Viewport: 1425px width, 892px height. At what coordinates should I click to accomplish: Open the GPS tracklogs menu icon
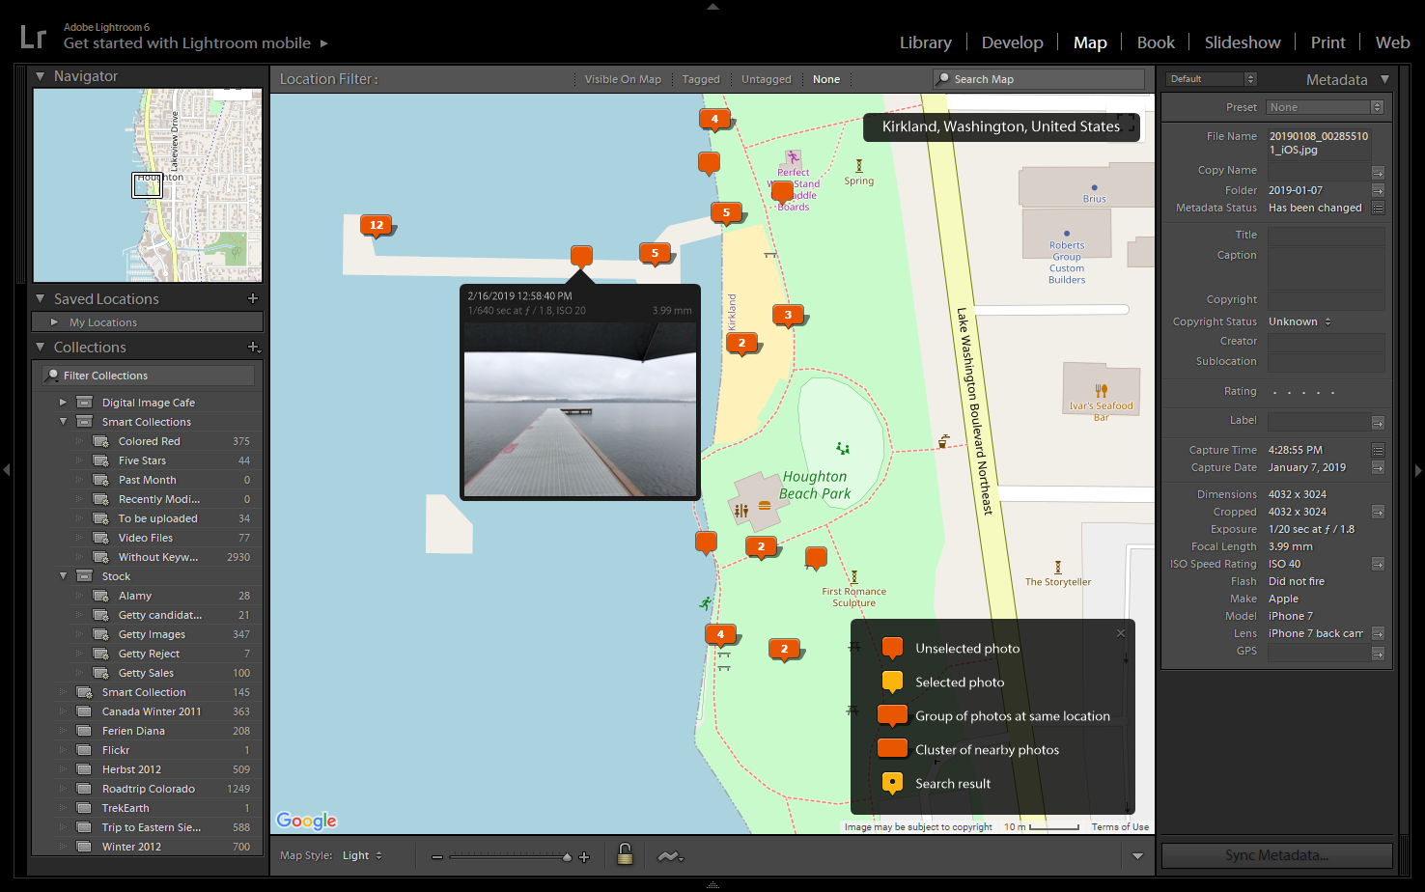[670, 856]
